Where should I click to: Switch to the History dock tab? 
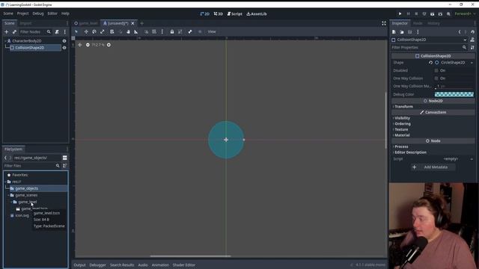point(433,23)
